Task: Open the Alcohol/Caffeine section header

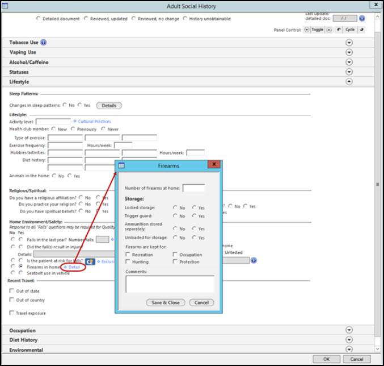Action: (x=188, y=62)
